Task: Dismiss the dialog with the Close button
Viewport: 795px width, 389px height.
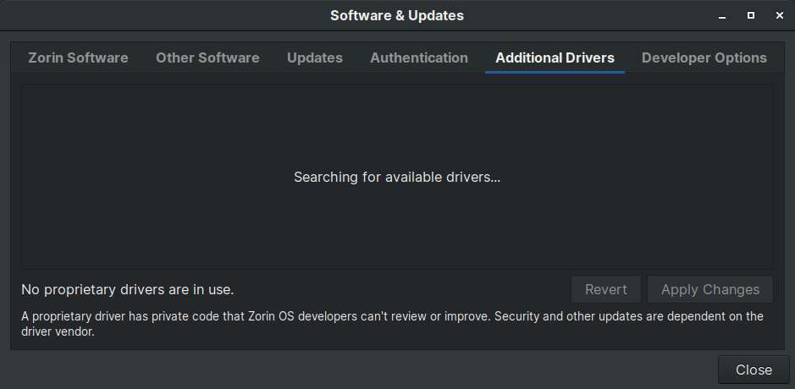Action: [754, 370]
